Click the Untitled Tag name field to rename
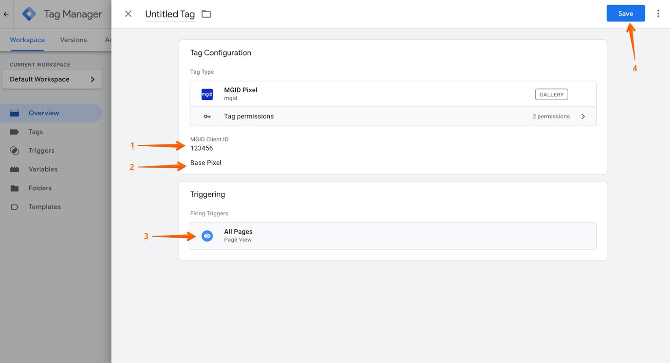Screen dimensions: 670x363 coord(169,14)
